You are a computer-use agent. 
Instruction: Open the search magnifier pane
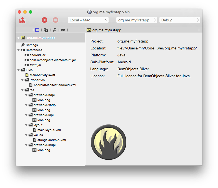54,30
